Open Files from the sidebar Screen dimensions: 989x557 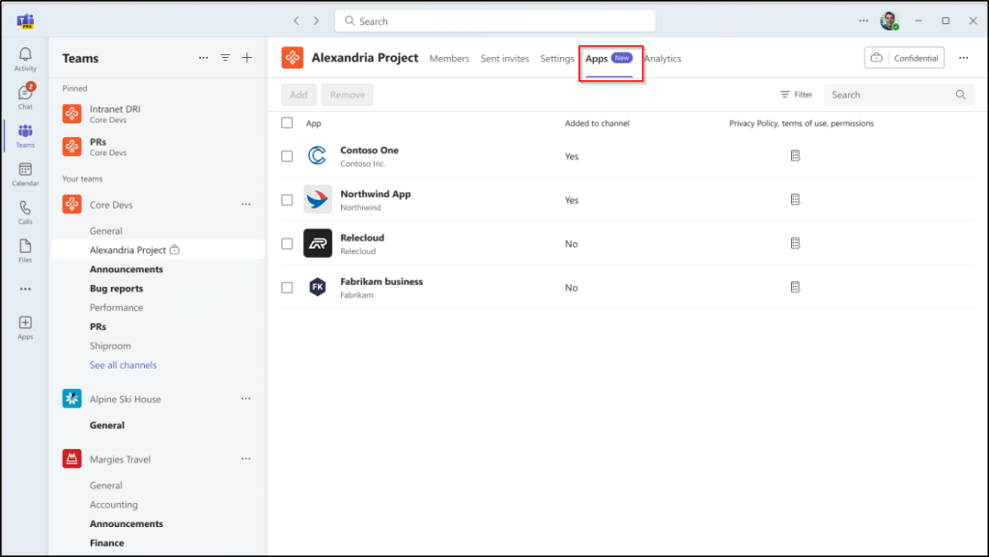(25, 249)
